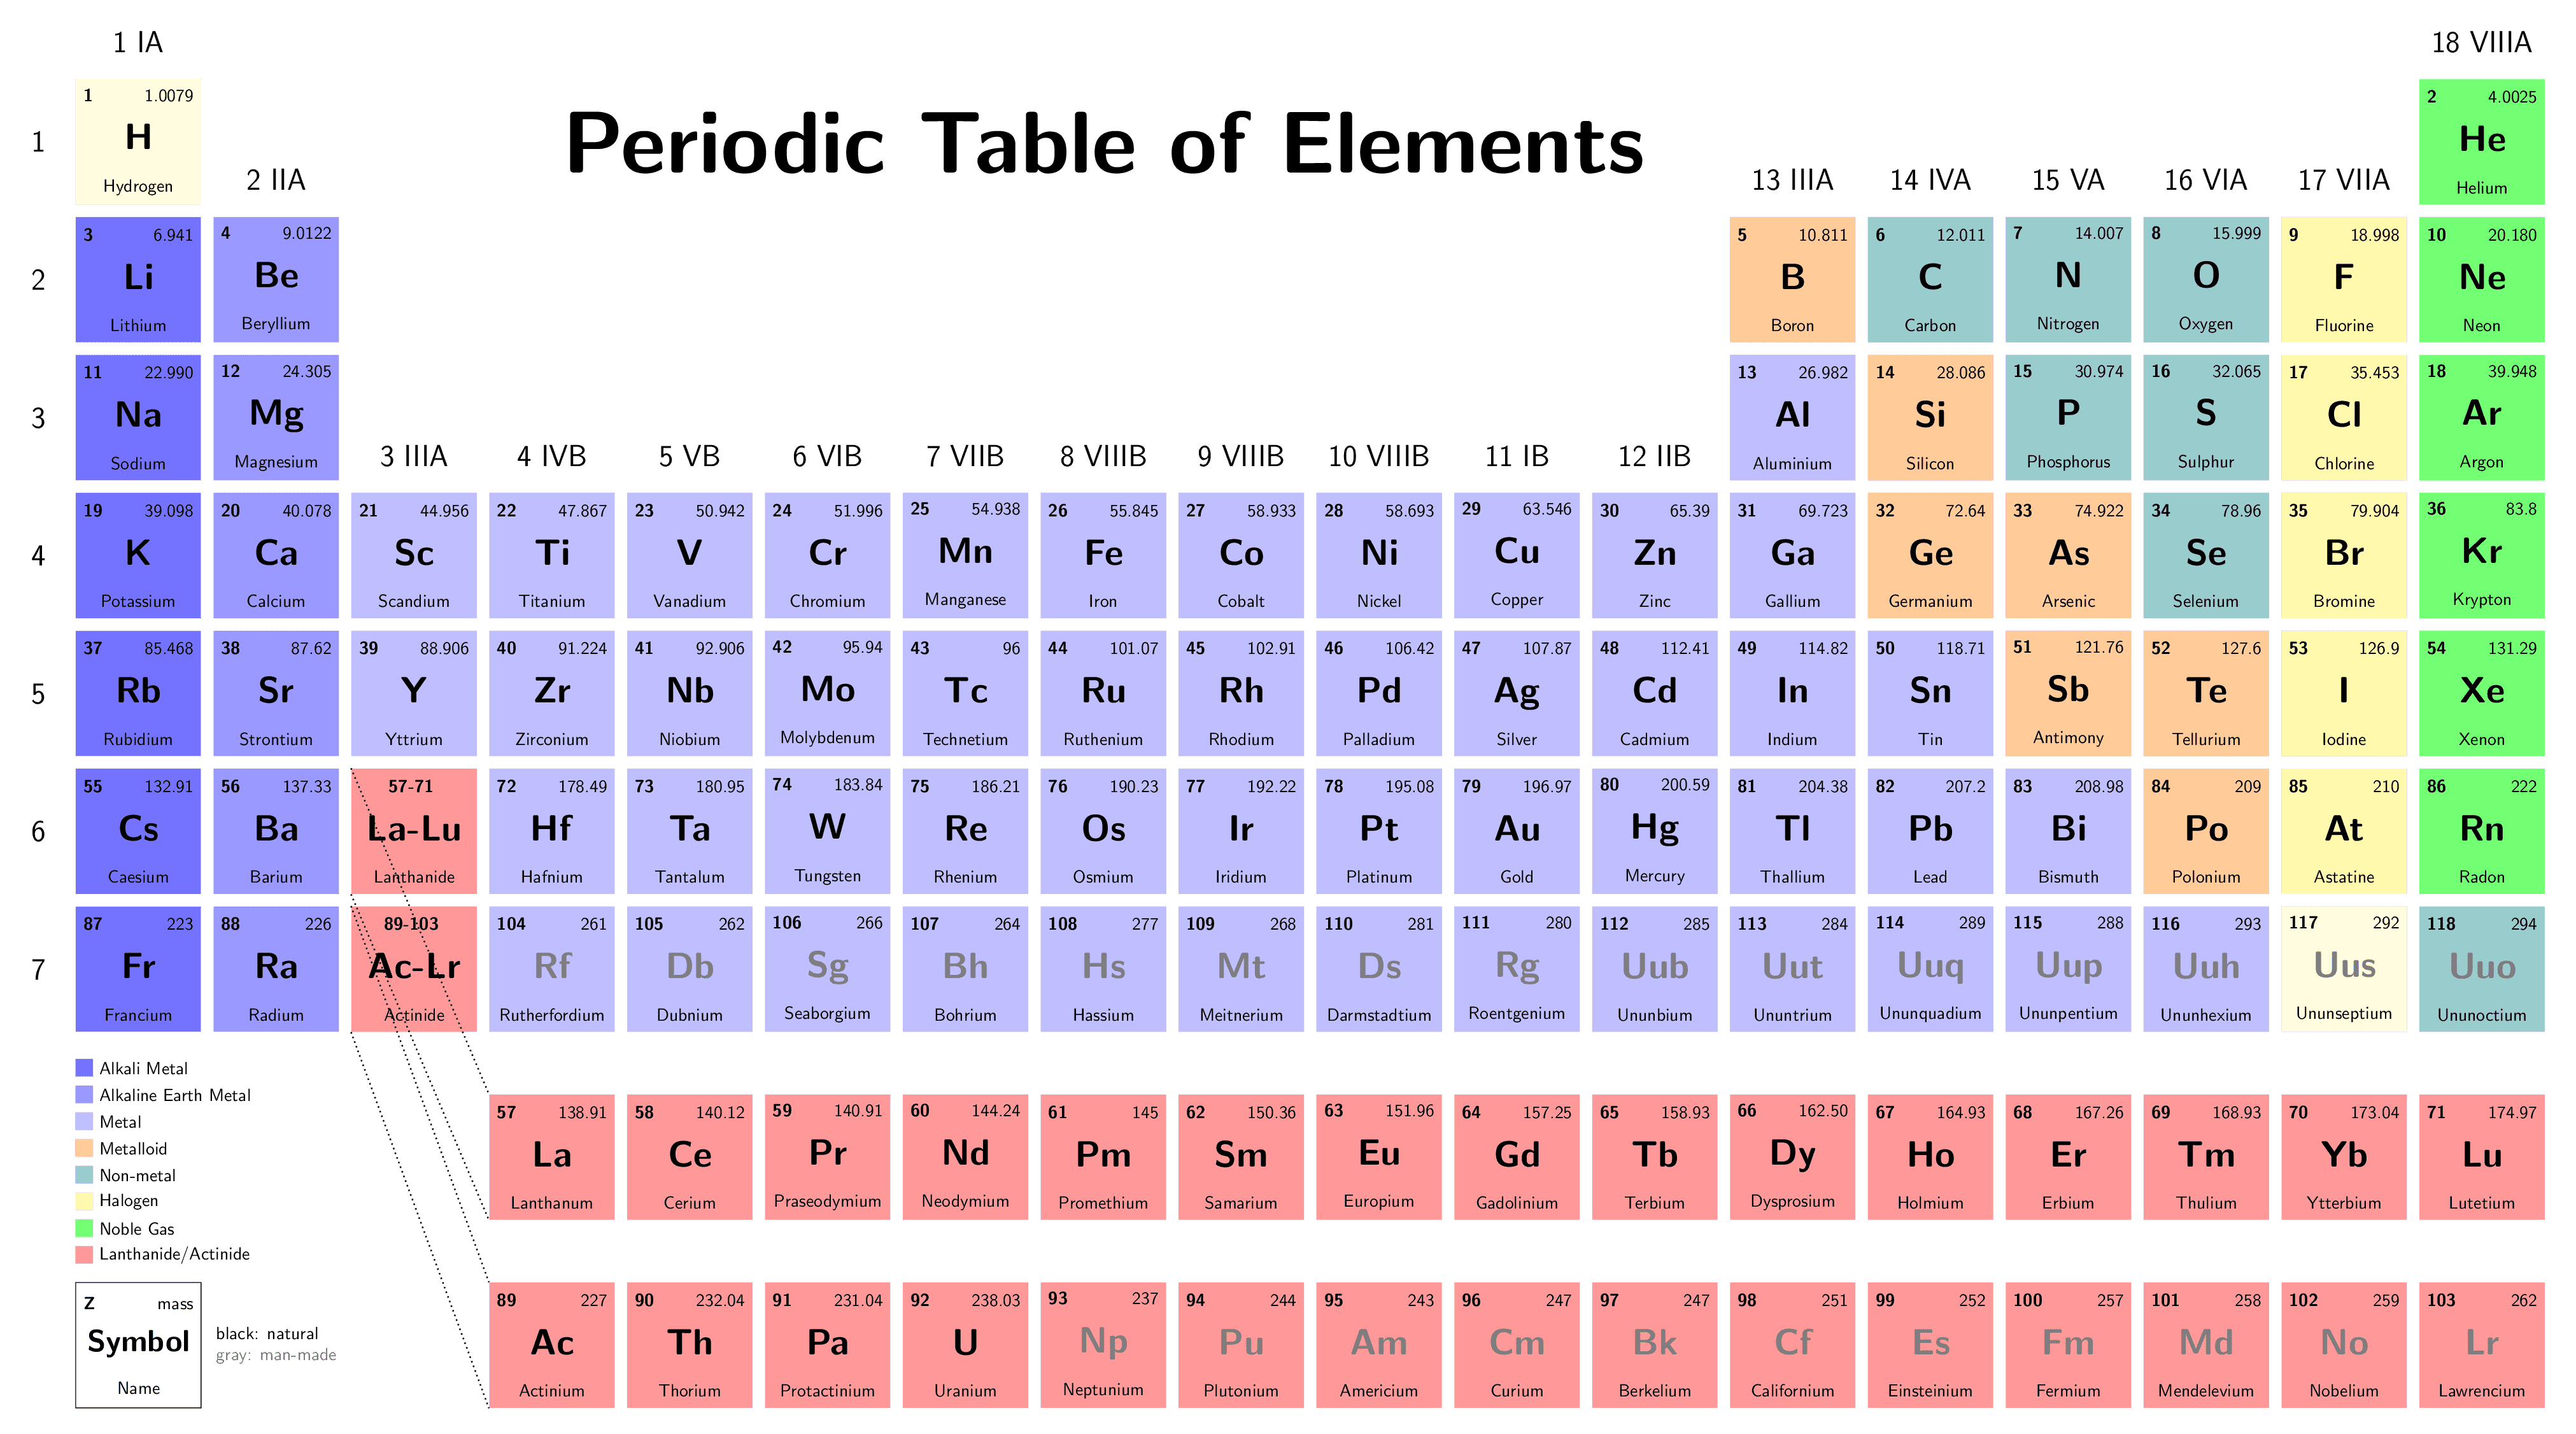This screenshot has width=2576, height=1434.
Task: Click the Hydrogen element tile
Action: pos(138,142)
